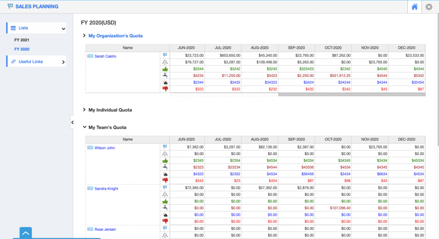Click Sandra Knight's weather forecast icon
Viewport: 439px width, 239px height.
click(x=165, y=215)
